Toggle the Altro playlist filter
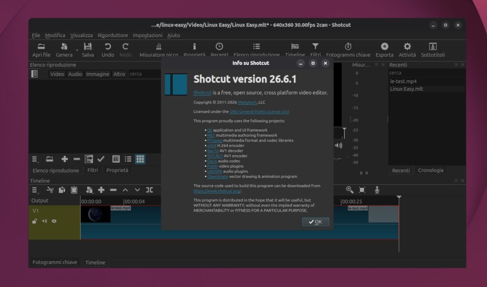 click(119, 74)
